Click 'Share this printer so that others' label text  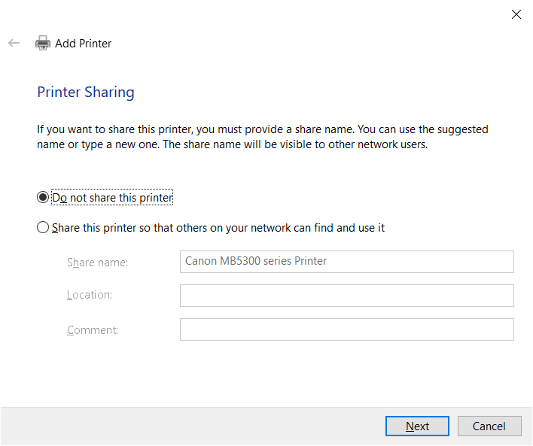(x=218, y=228)
